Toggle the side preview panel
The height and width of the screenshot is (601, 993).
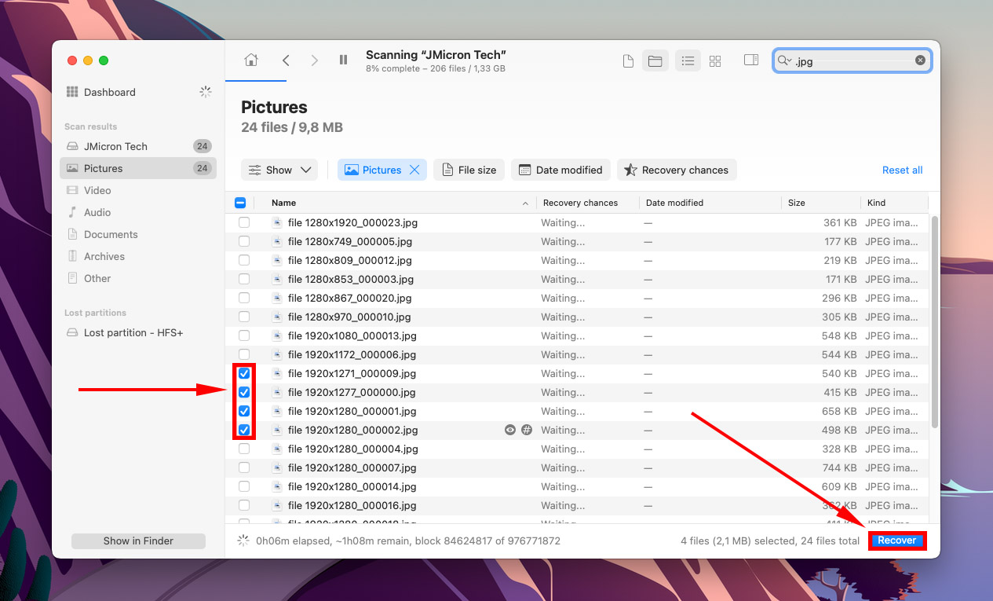[x=750, y=60]
